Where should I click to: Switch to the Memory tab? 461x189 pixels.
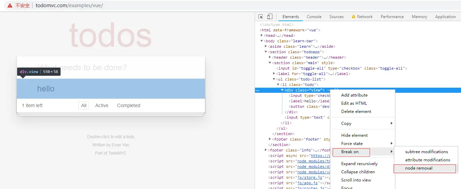pyautogui.click(x=419, y=16)
